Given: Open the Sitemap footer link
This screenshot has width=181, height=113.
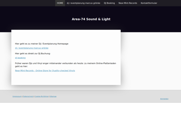Looking at the screenshot, I should 53,96.
